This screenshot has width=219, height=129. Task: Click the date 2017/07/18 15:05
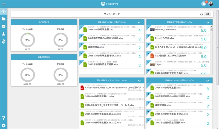click(136, 99)
